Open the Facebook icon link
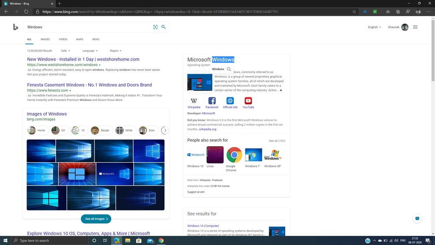Image resolution: width=435 pixels, height=245 pixels. 212,101
